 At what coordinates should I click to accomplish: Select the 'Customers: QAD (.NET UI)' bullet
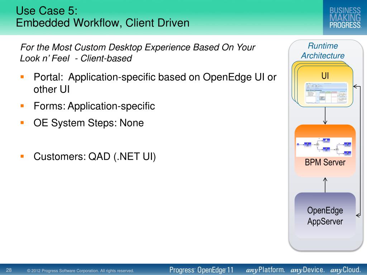95,157
